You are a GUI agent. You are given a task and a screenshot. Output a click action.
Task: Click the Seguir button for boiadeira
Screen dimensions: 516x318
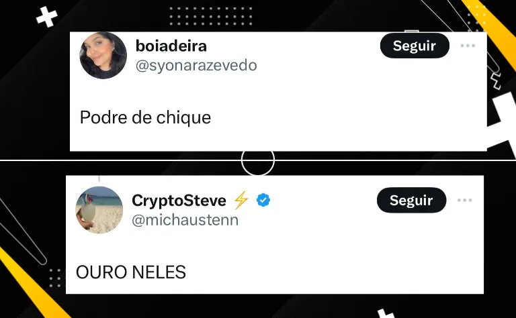pyautogui.click(x=415, y=46)
